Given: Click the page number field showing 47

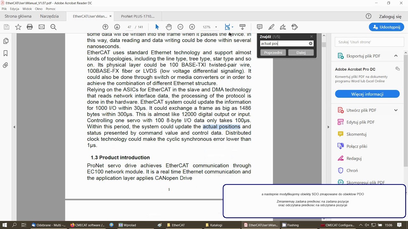Looking at the screenshot, I should click(129, 27).
